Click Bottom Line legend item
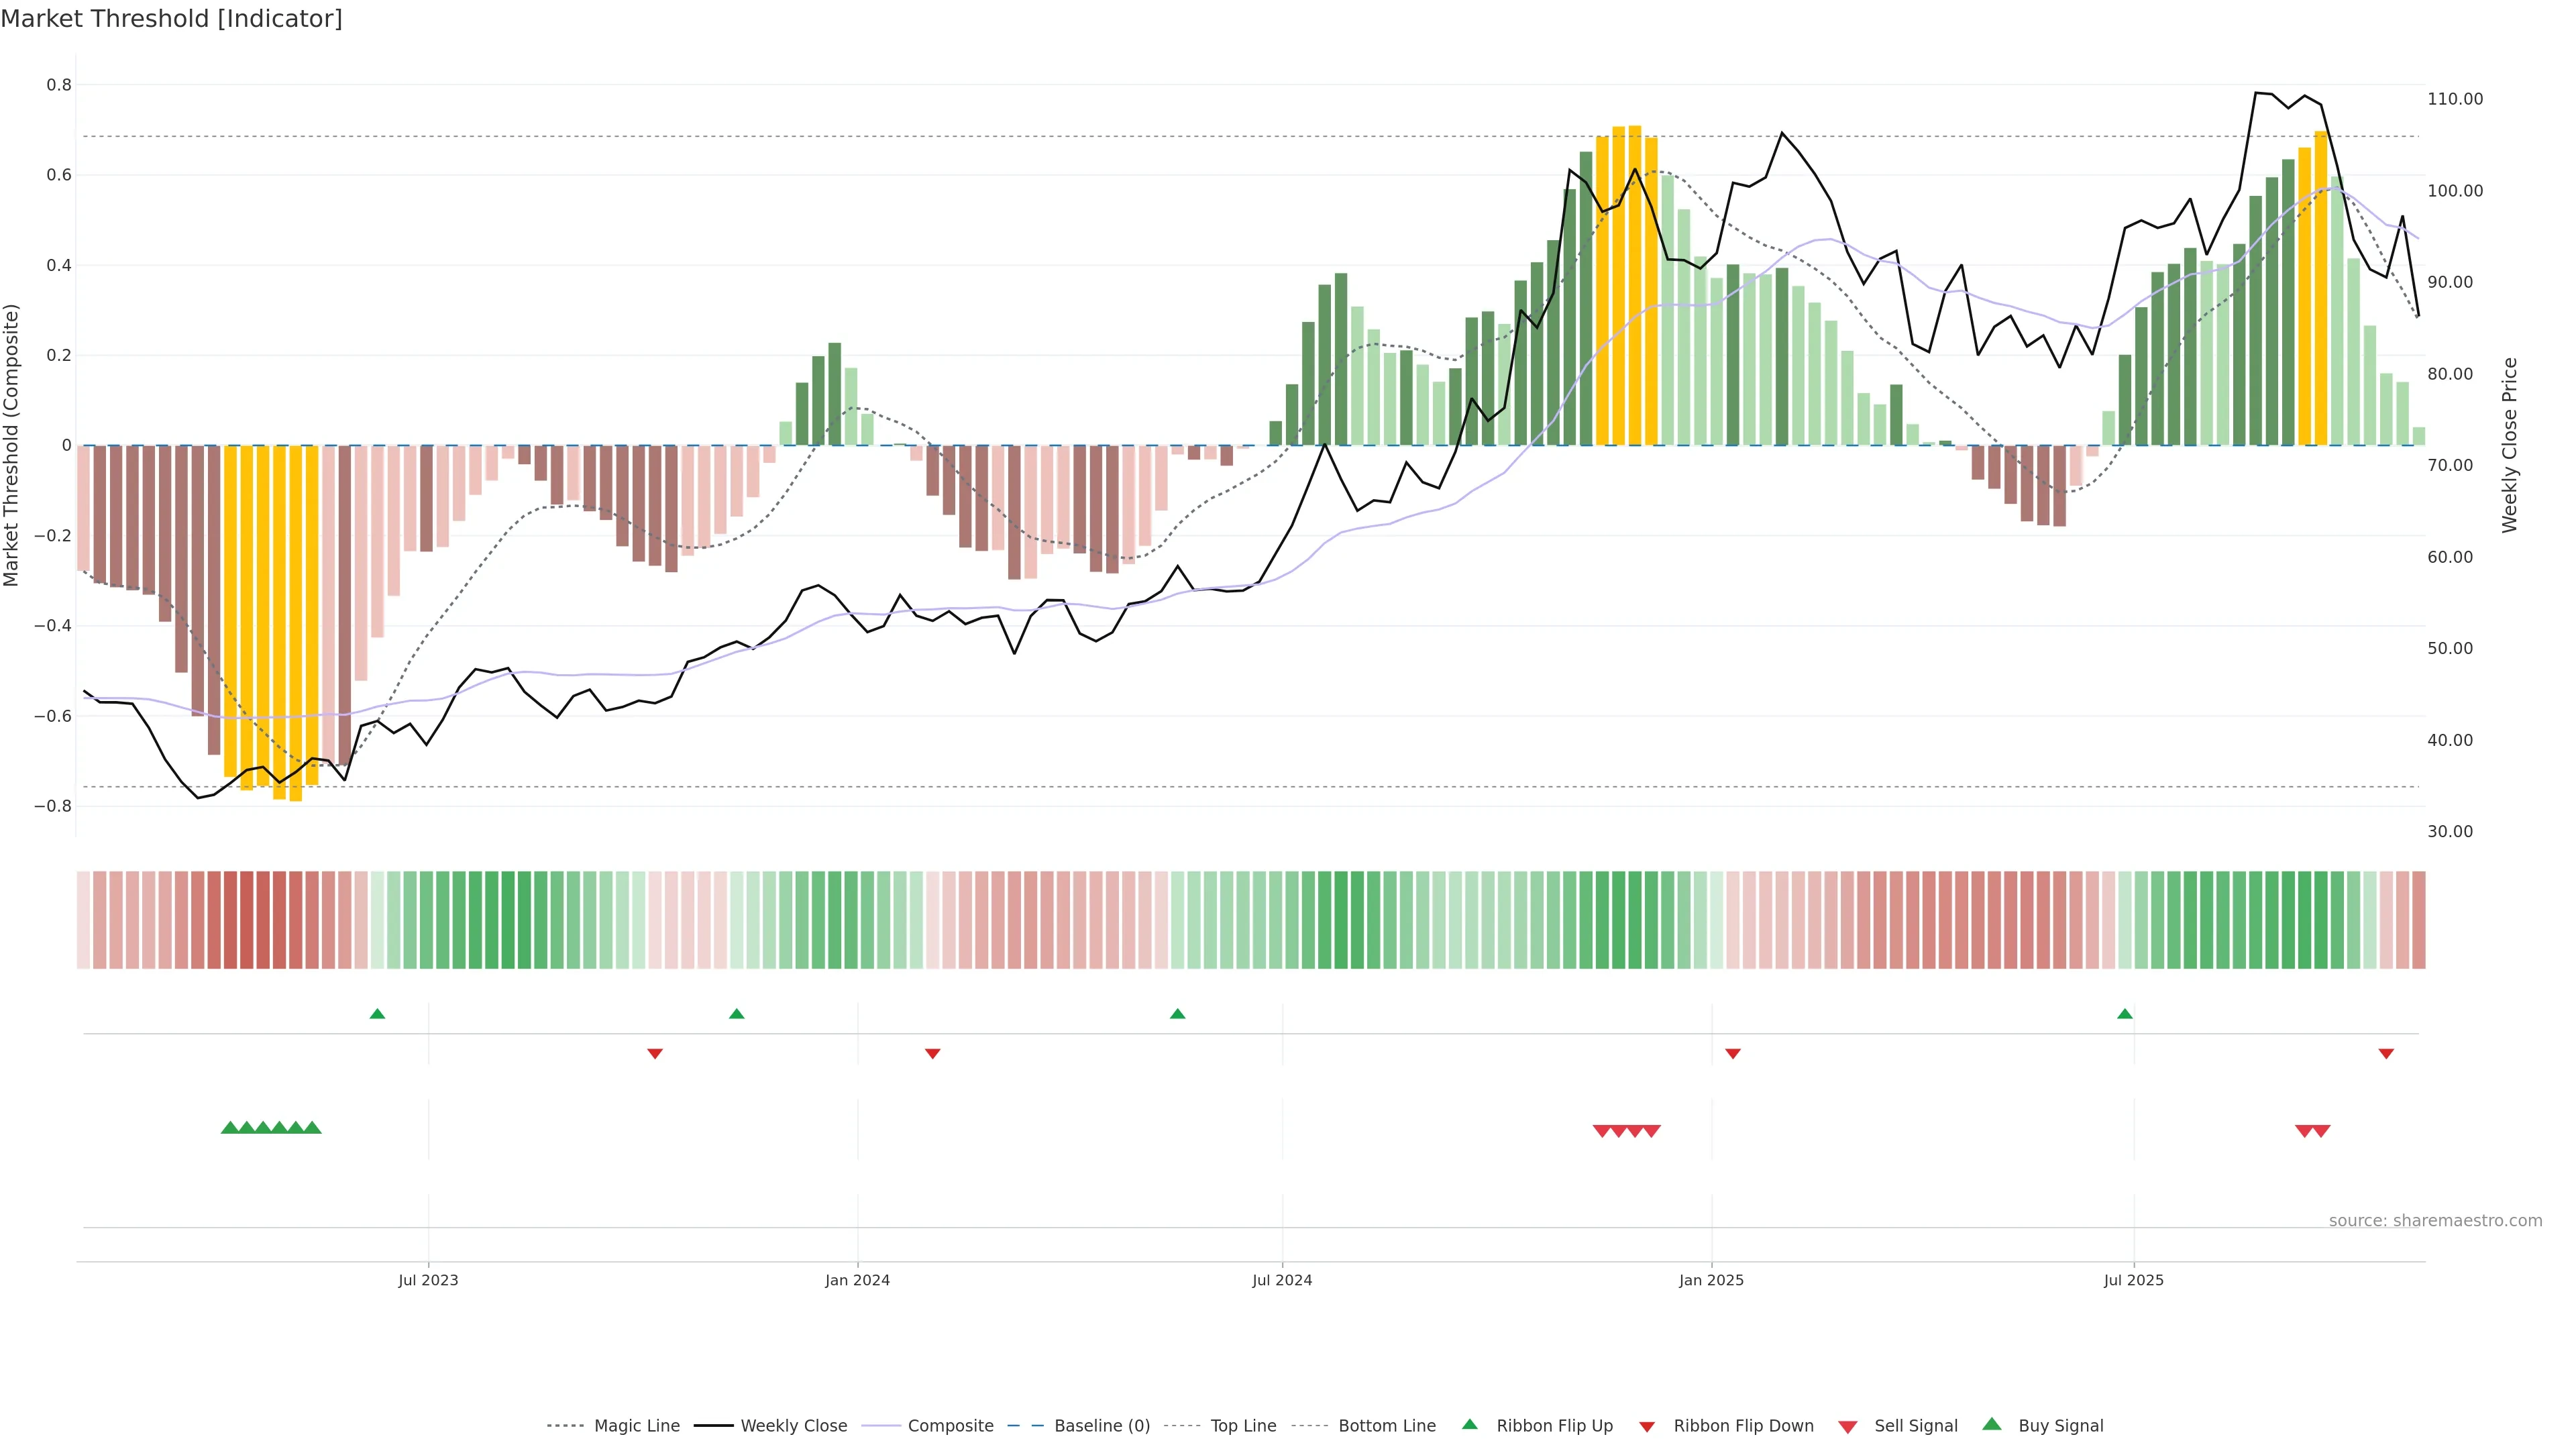Image resolution: width=2576 pixels, height=1449 pixels. [x=1386, y=1425]
